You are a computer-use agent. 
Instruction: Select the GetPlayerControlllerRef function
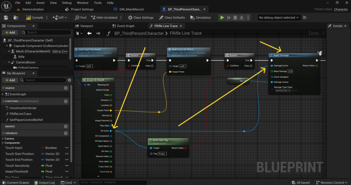point(26,120)
